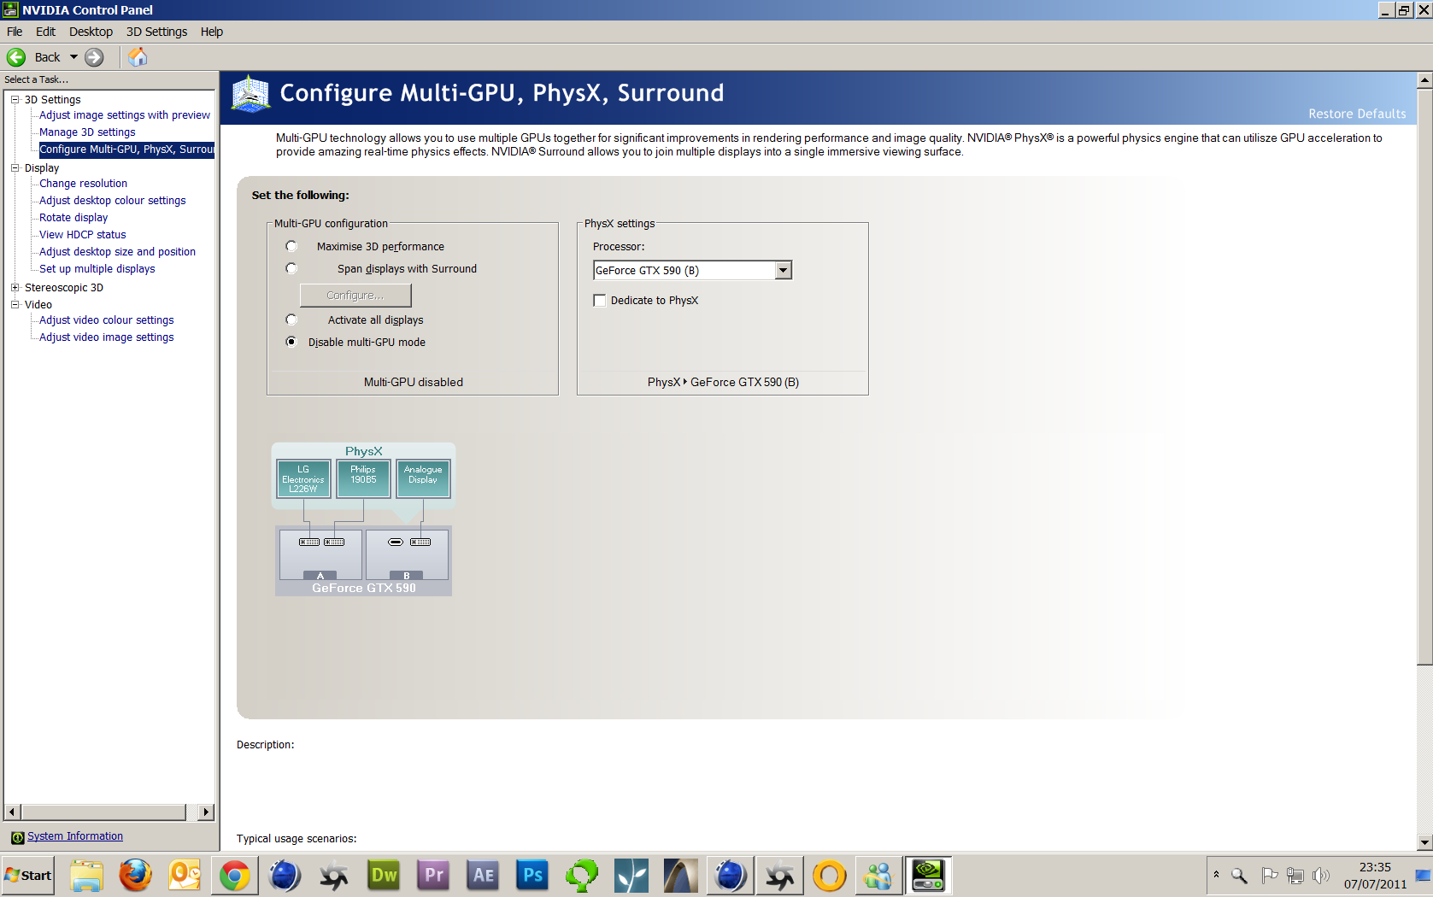Open Manage 3D settings task
This screenshot has height=897, width=1433.
87,132
